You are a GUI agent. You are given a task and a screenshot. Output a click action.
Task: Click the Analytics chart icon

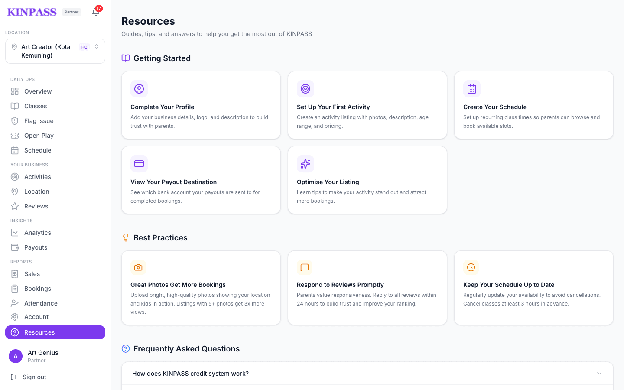coord(15,233)
